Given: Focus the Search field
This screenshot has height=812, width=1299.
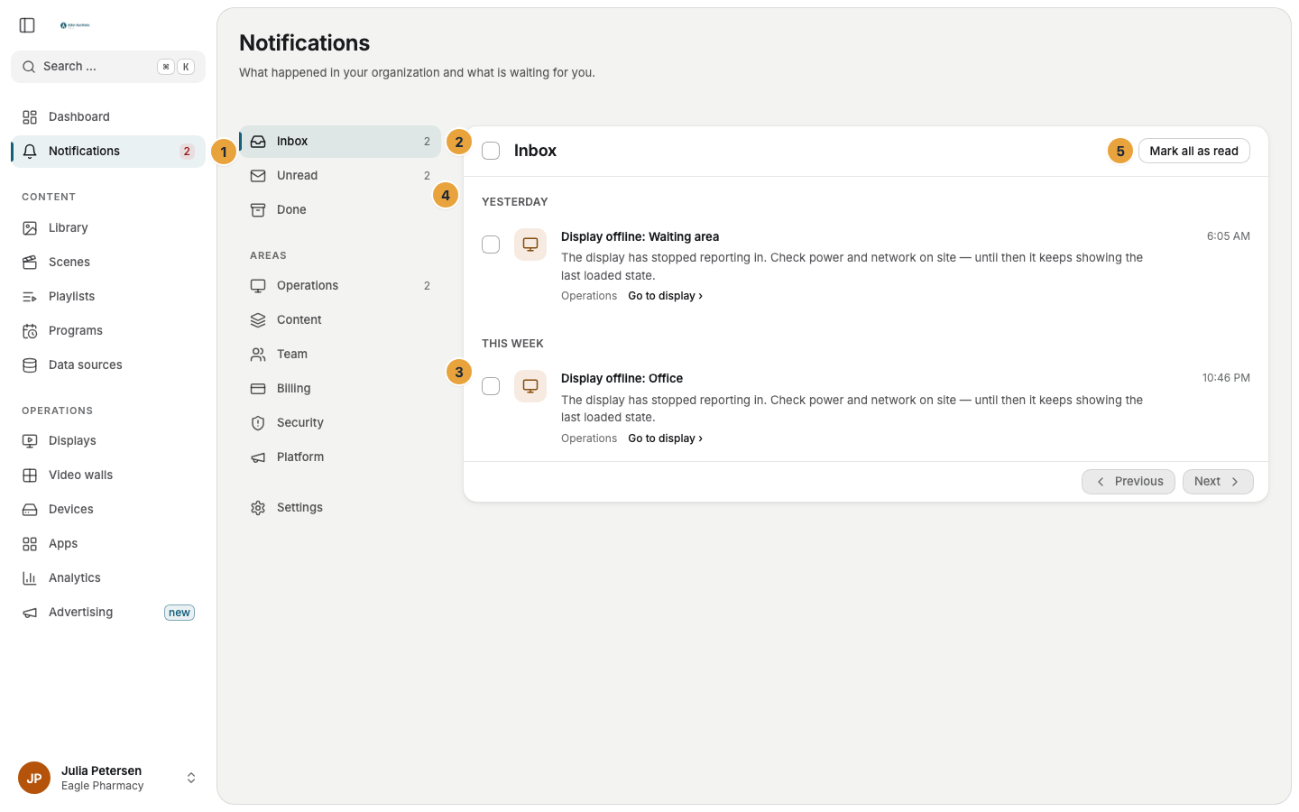Looking at the screenshot, I should (108, 67).
